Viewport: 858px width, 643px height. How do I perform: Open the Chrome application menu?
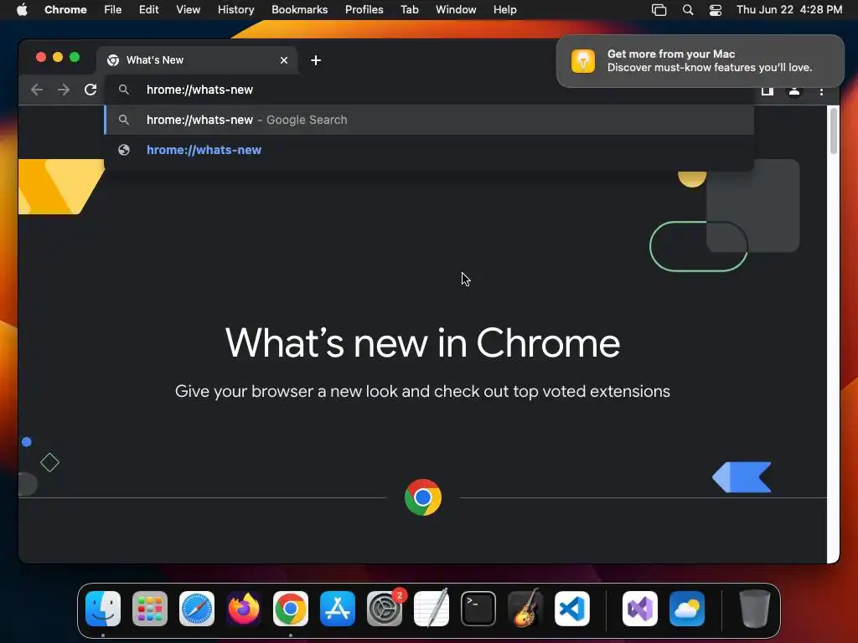[x=65, y=10]
